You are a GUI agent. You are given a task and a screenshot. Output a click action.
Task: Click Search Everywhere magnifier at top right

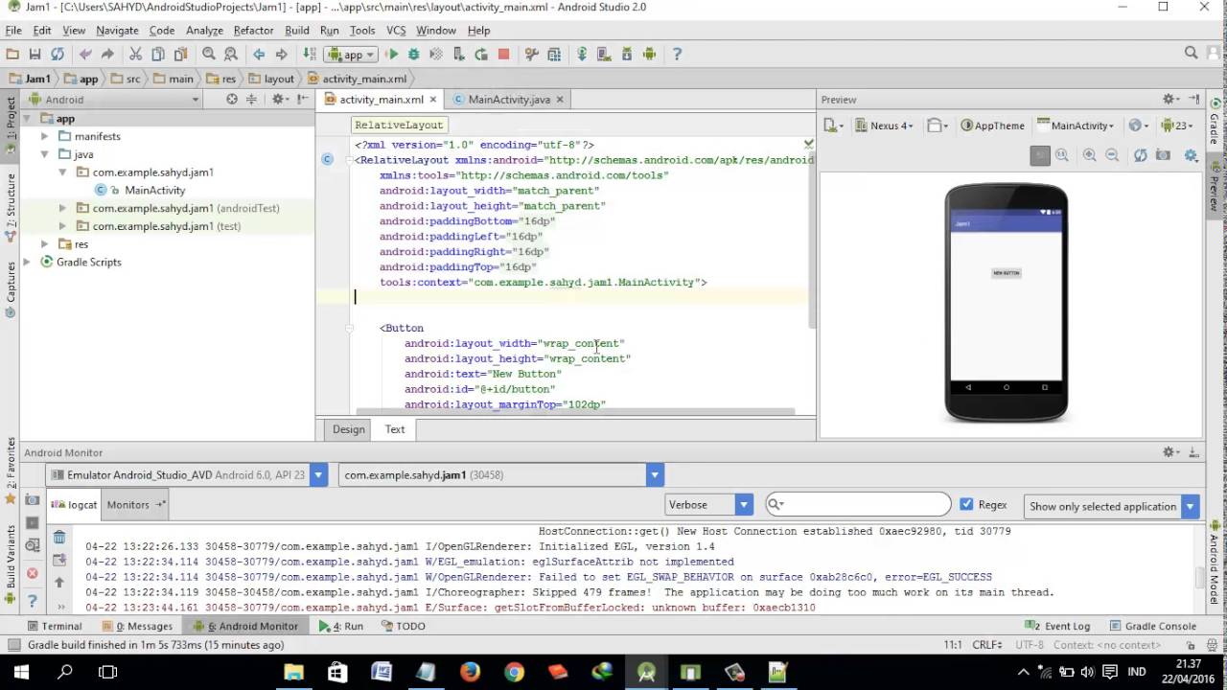coord(1191,54)
